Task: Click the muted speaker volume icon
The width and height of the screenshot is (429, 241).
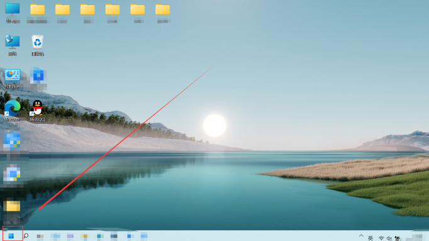Action: (389, 238)
